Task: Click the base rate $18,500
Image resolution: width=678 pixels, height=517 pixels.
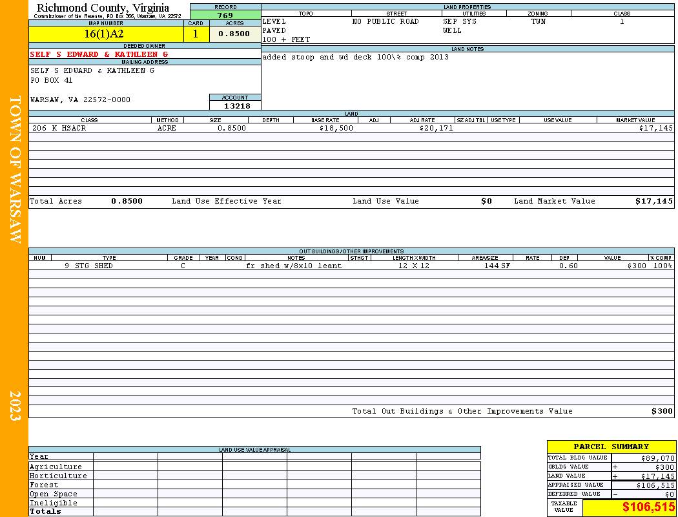Action: click(x=336, y=128)
